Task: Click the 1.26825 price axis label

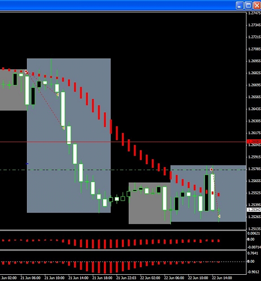Action: coord(254,73)
